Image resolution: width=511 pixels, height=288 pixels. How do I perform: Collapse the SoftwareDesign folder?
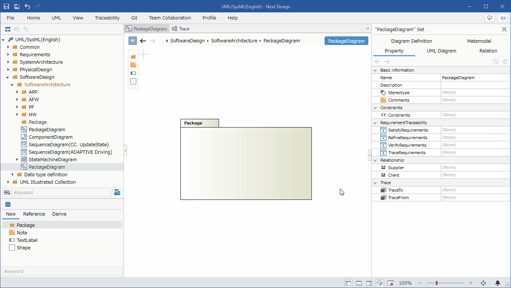8,77
